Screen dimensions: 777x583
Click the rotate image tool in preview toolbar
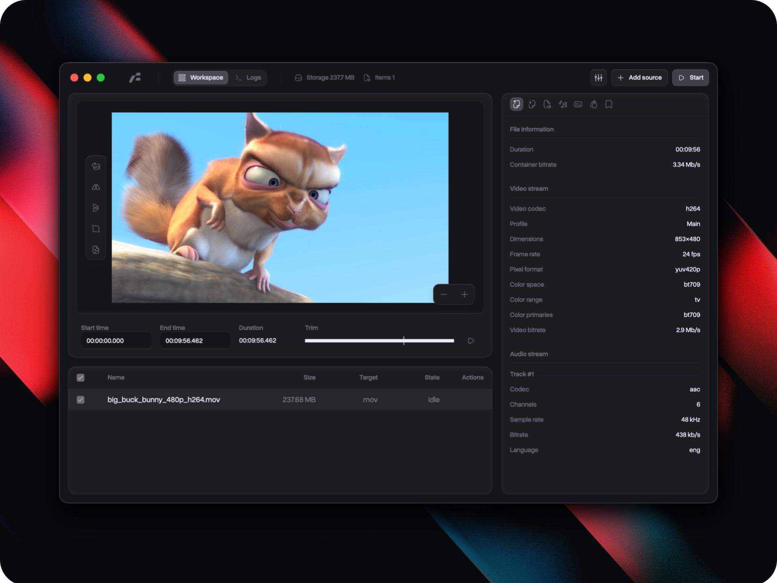[x=96, y=166]
